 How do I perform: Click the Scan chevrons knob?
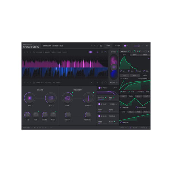pyautogui.click(x=67, y=98)
